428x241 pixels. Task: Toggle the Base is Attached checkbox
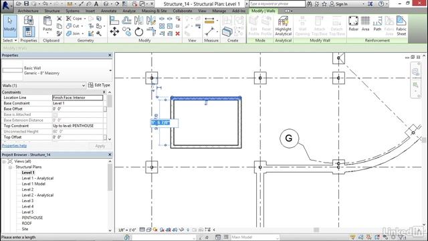(x=56, y=114)
